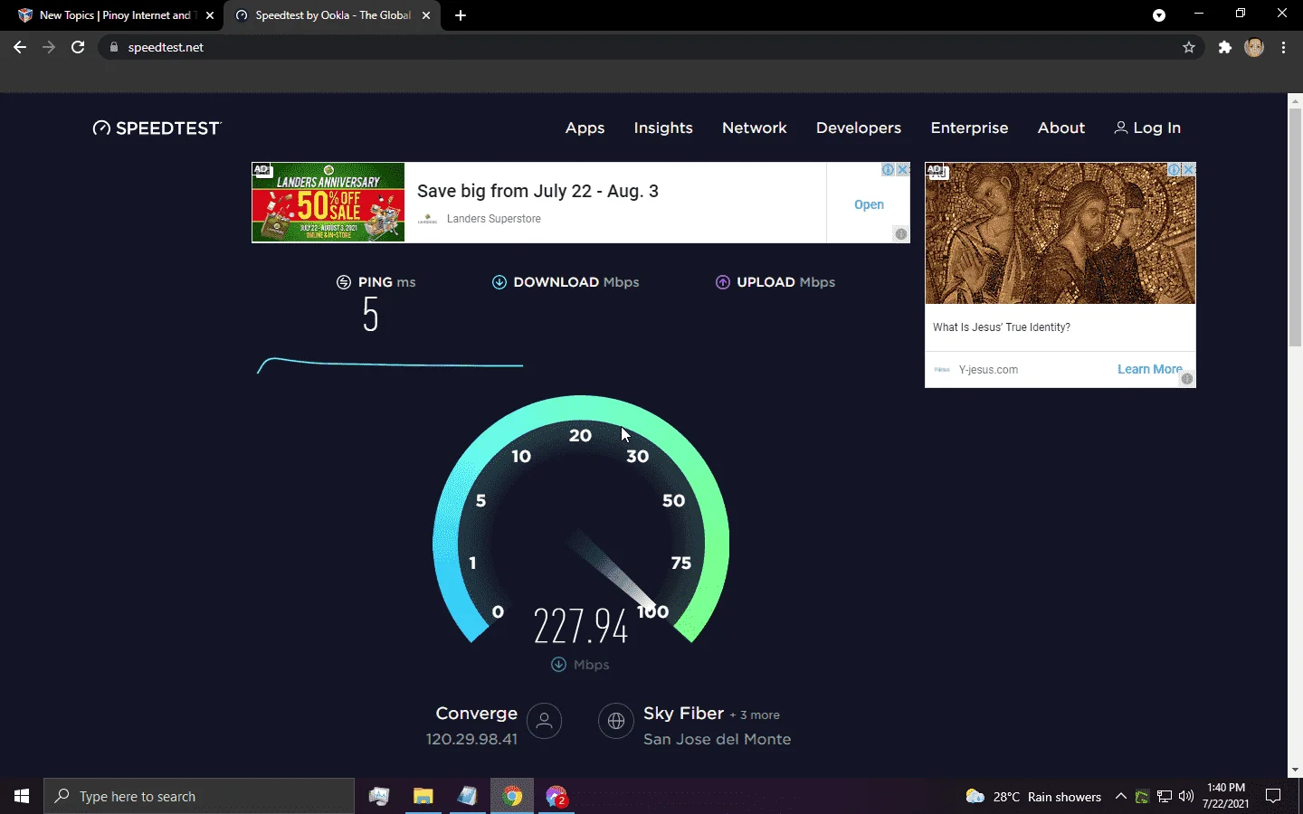This screenshot has height=814, width=1303.
Task: Open the Enterprise menu
Action: (x=969, y=128)
